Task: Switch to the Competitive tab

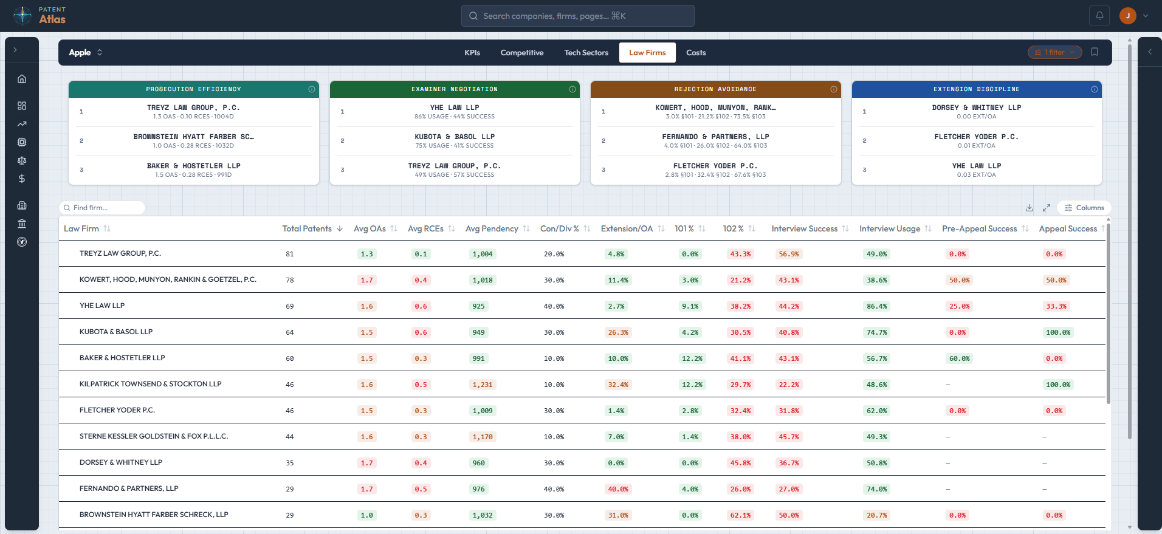Action: point(522,53)
